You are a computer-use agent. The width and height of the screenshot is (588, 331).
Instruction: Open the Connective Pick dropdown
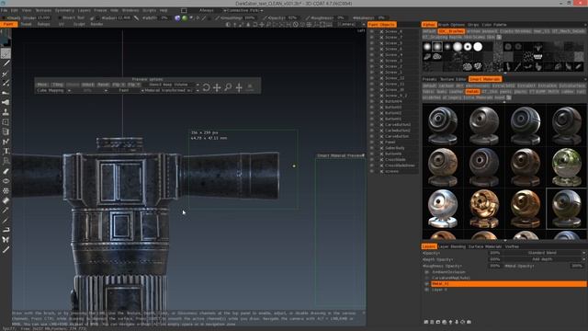243,10
